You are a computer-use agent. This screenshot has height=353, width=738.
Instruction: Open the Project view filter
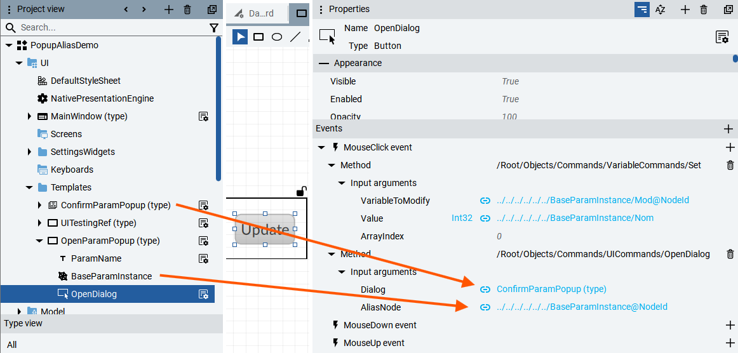coord(214,28)
